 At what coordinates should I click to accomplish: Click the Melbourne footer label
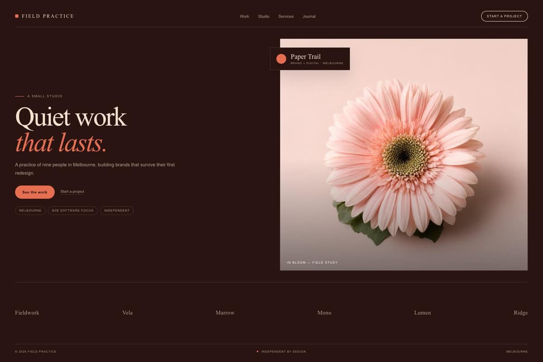tap(517, 352)
